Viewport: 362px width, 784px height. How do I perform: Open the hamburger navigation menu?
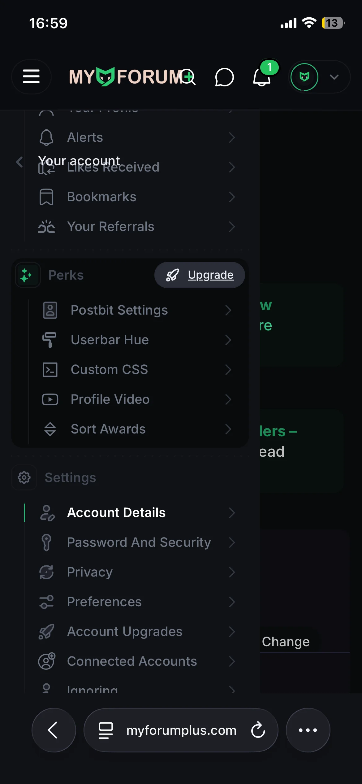(x=31, y=76)
